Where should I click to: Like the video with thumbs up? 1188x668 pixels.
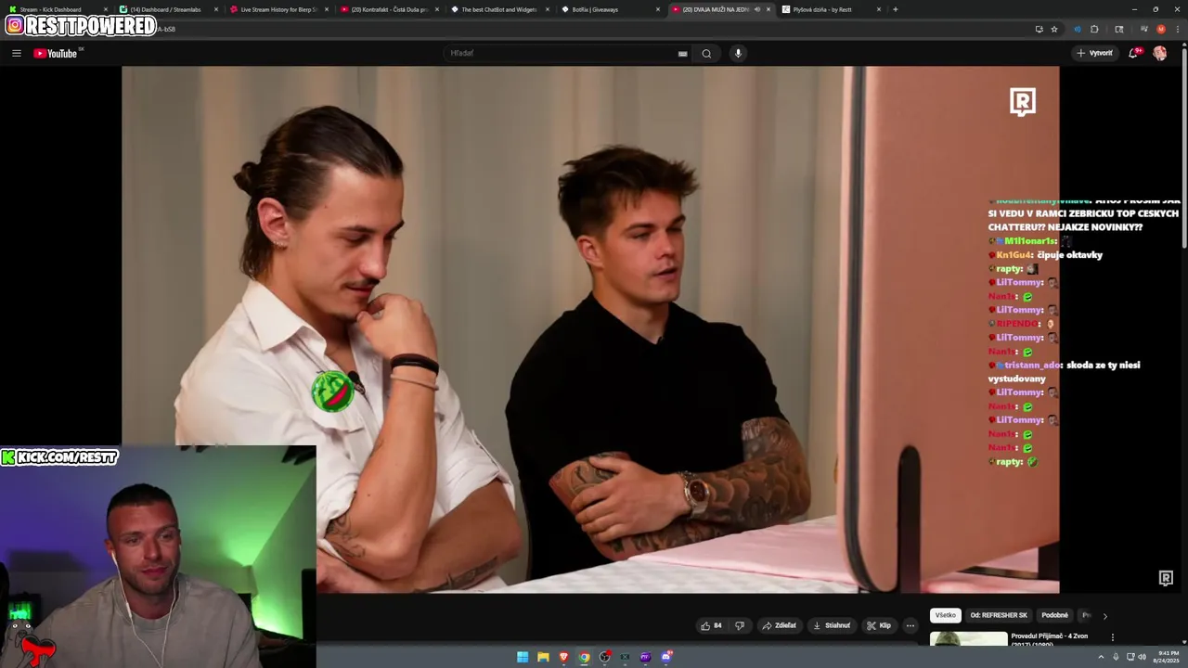click(x=712, y=625)
